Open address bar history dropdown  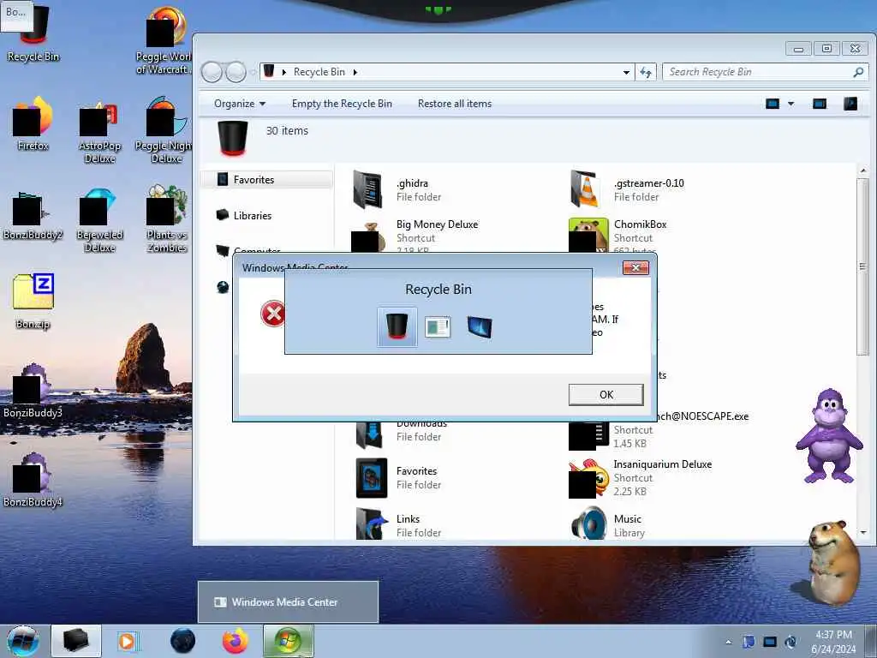(626, 72)
